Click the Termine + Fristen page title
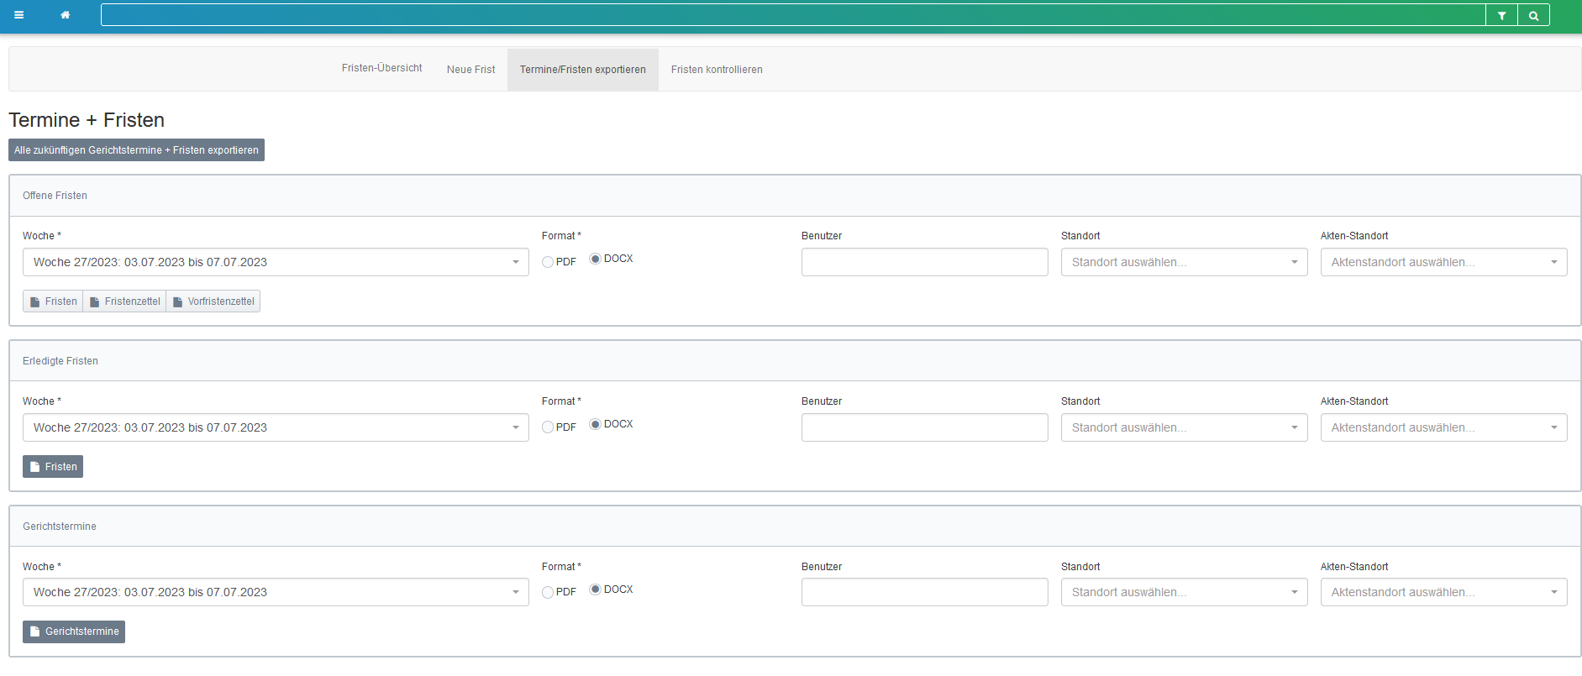This screenshot has width=1582, height=676. pos(87,120)
